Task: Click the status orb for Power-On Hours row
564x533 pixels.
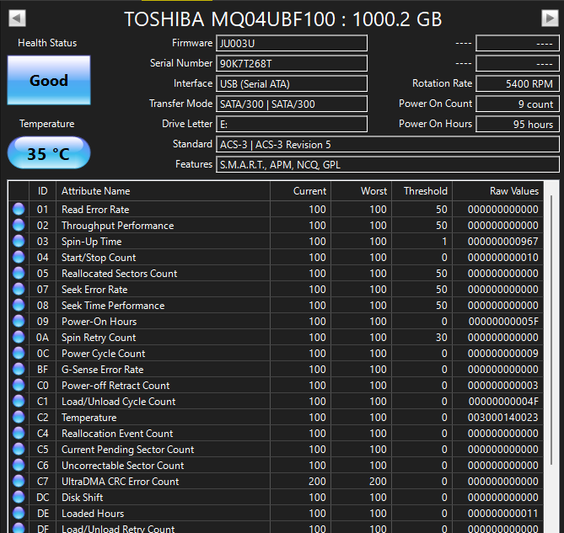Action: [19, 321]
